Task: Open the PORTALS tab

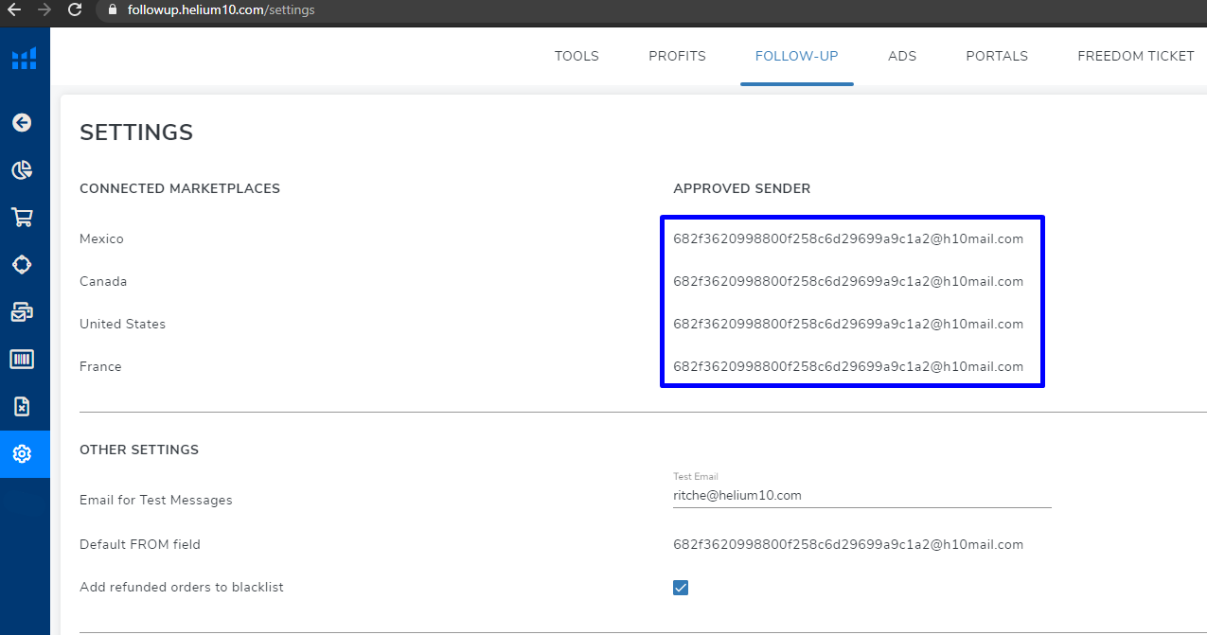Action: (997, 56)
